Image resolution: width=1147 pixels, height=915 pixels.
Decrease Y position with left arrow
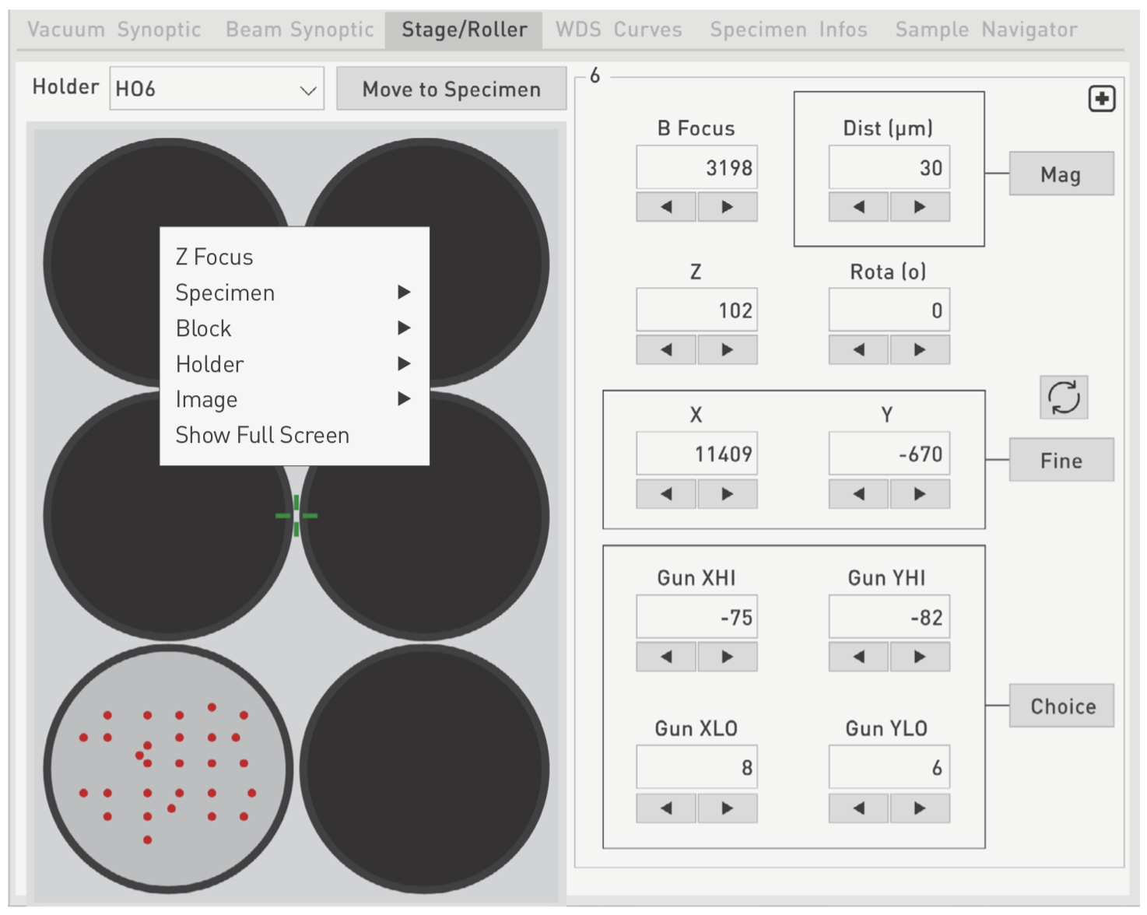(858, 494)
